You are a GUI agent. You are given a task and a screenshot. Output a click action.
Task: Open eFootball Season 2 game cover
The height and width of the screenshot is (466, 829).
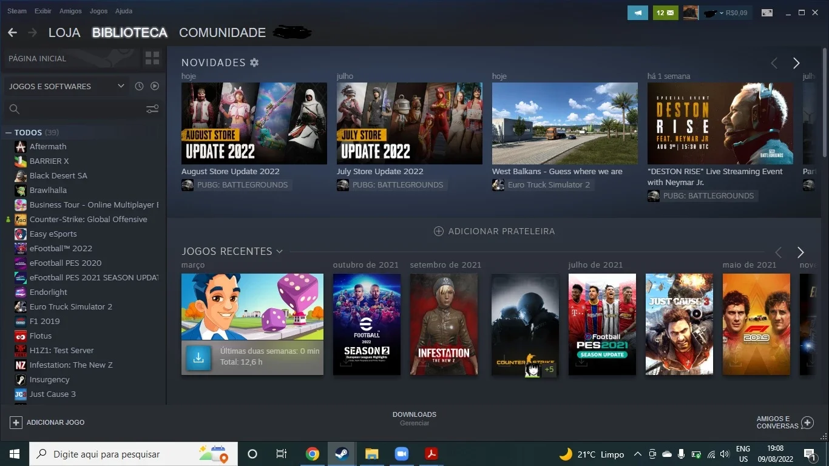[367, 324]
